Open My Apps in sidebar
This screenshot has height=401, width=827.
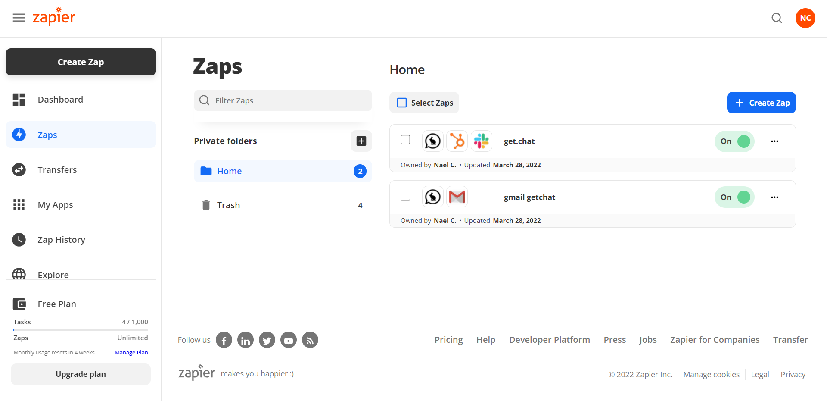click(81, 205)
